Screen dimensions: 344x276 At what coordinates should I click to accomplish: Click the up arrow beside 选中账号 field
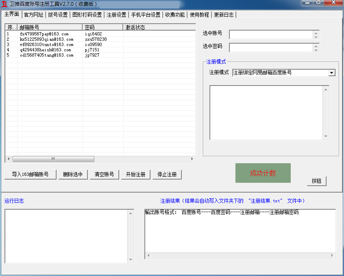(x=316, y=33)
